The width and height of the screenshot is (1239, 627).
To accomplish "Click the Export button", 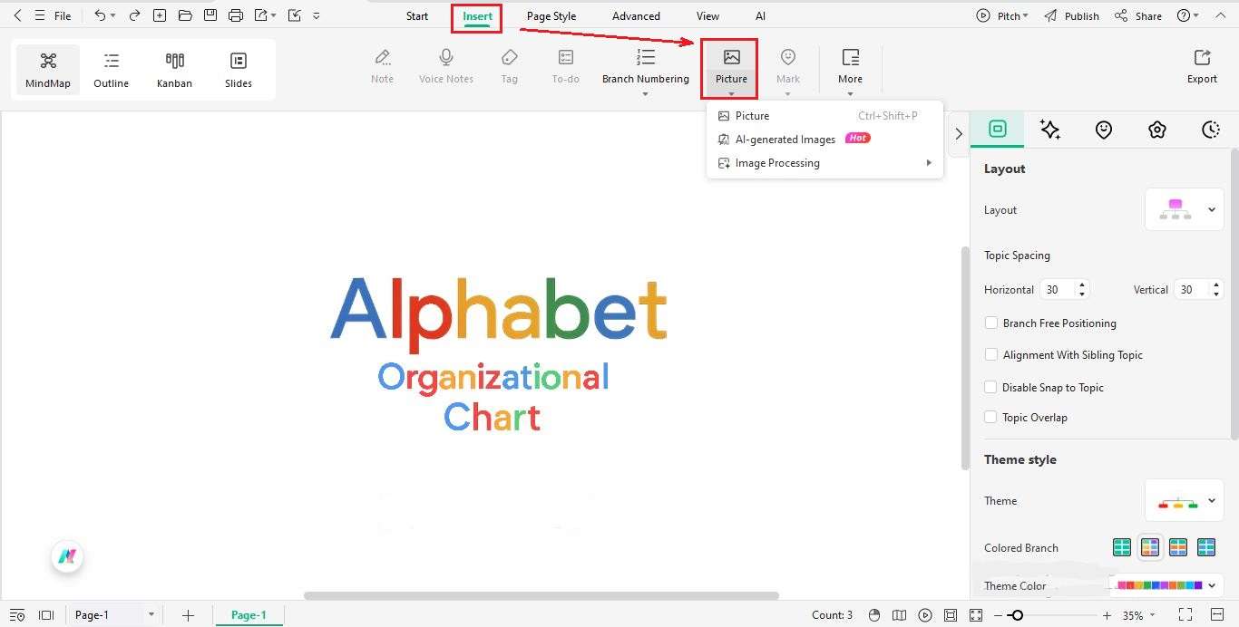I will click(x=1203, y=66).
